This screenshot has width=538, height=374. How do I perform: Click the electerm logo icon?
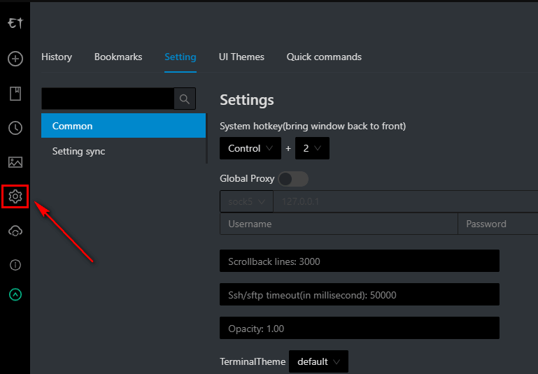pyautogui.click(x=15, y=24)
